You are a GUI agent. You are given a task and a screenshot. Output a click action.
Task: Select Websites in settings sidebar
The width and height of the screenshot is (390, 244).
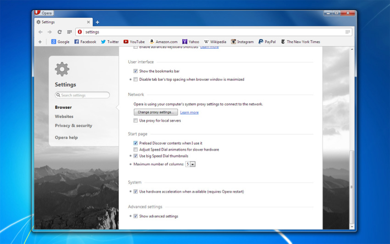click(x=64, y=117)
